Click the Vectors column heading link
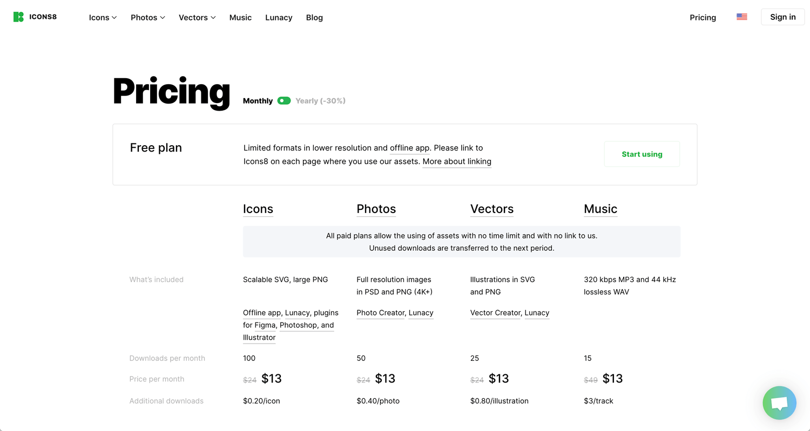 click(492, 209)
